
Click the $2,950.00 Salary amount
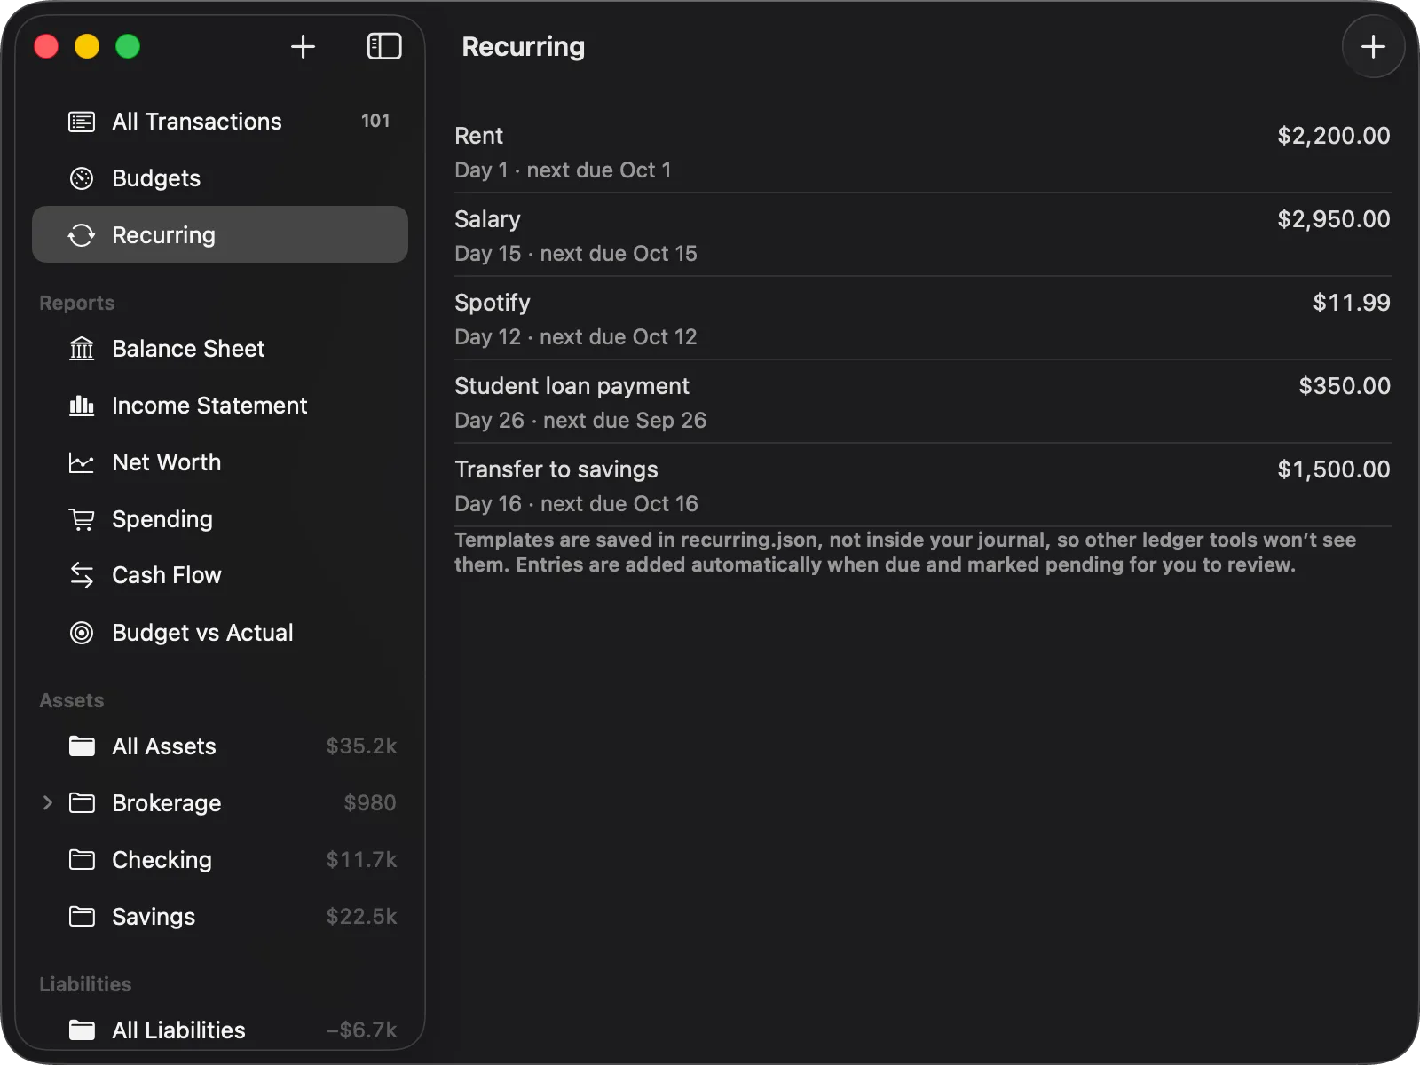[1334, 219]
